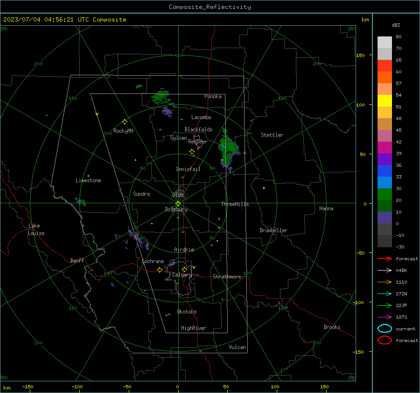
Task: Click the Hanna town label
Action: pos(326,208)
